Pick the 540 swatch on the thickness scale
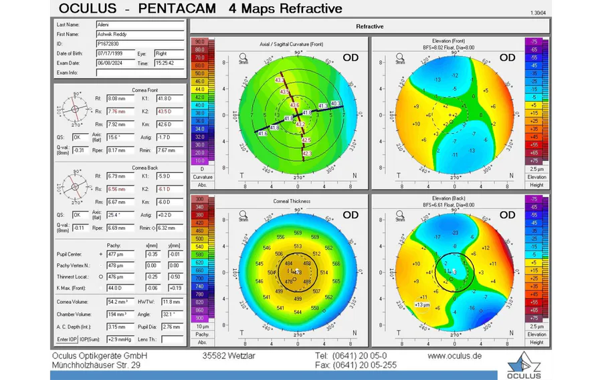Image resolution: width=602 pixels, height=380 pixels. tap(199, 246)
